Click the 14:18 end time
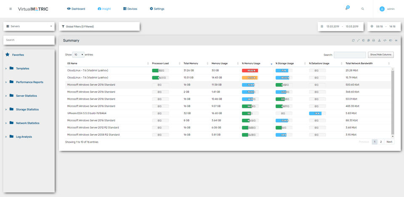The height and width of the screenshot is (197, 404). pos(392,26)
